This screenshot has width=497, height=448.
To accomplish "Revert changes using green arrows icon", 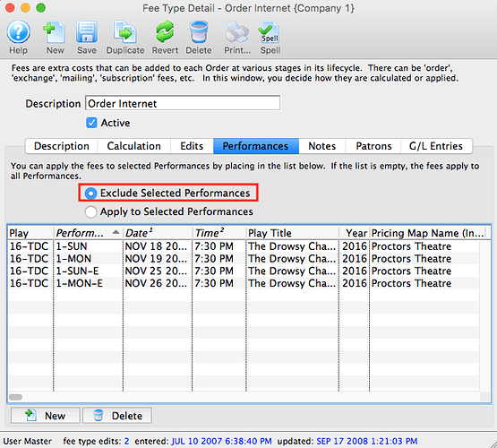I will click(165, 31).
